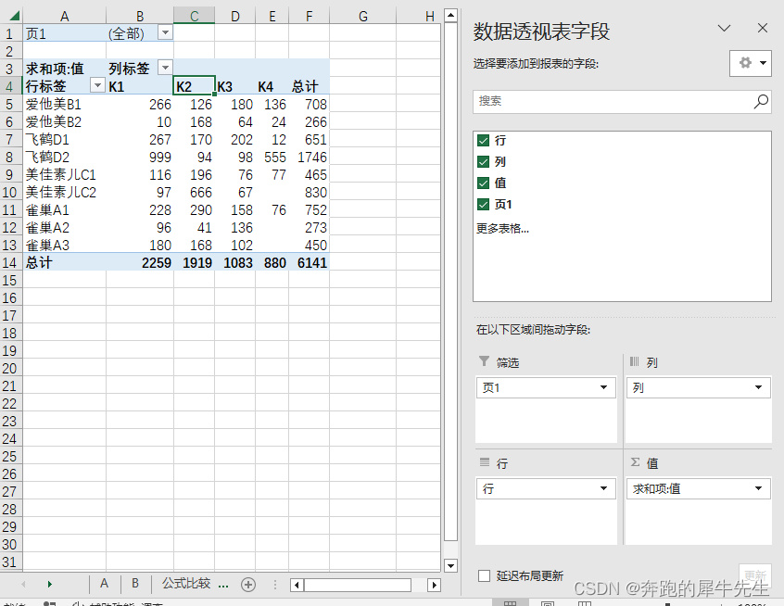Select the 求和项:值 cell
Image resolution: width=784 pixels, height=606 pixels.
65,68
